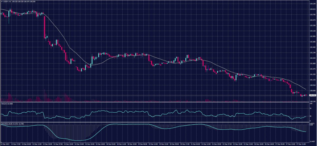Click the MACD 0.0572 scale label

[312, 124]
